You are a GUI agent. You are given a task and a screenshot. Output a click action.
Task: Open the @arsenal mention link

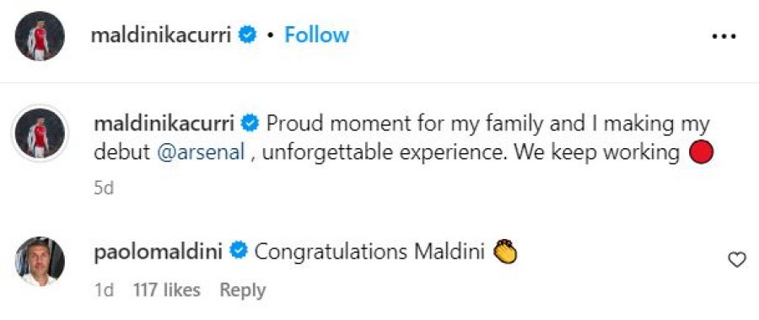point(201,152)
